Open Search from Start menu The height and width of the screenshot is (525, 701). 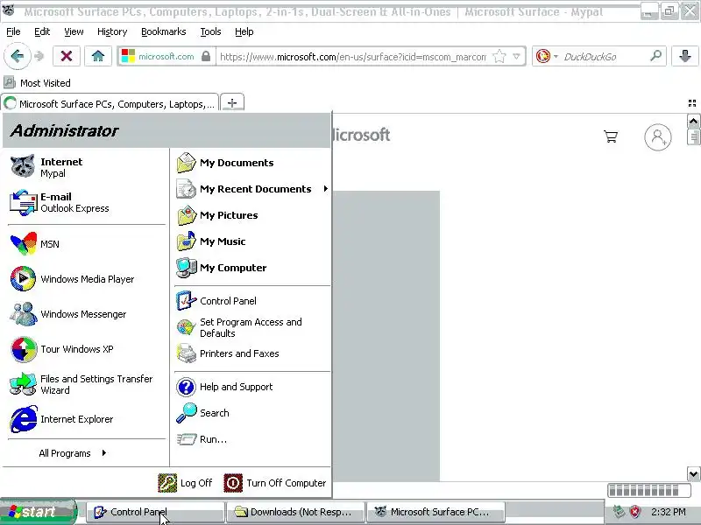point(251,413)
